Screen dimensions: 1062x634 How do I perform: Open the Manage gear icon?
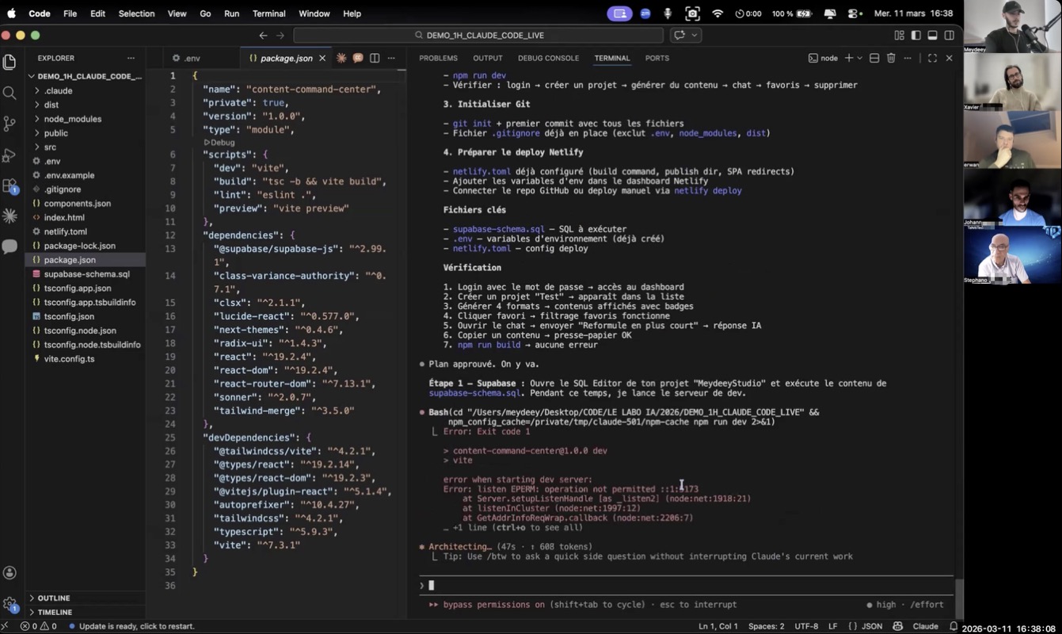10,605
